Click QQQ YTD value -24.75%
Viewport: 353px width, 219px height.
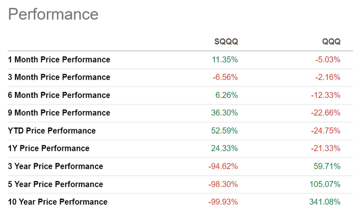pos(325,130)
